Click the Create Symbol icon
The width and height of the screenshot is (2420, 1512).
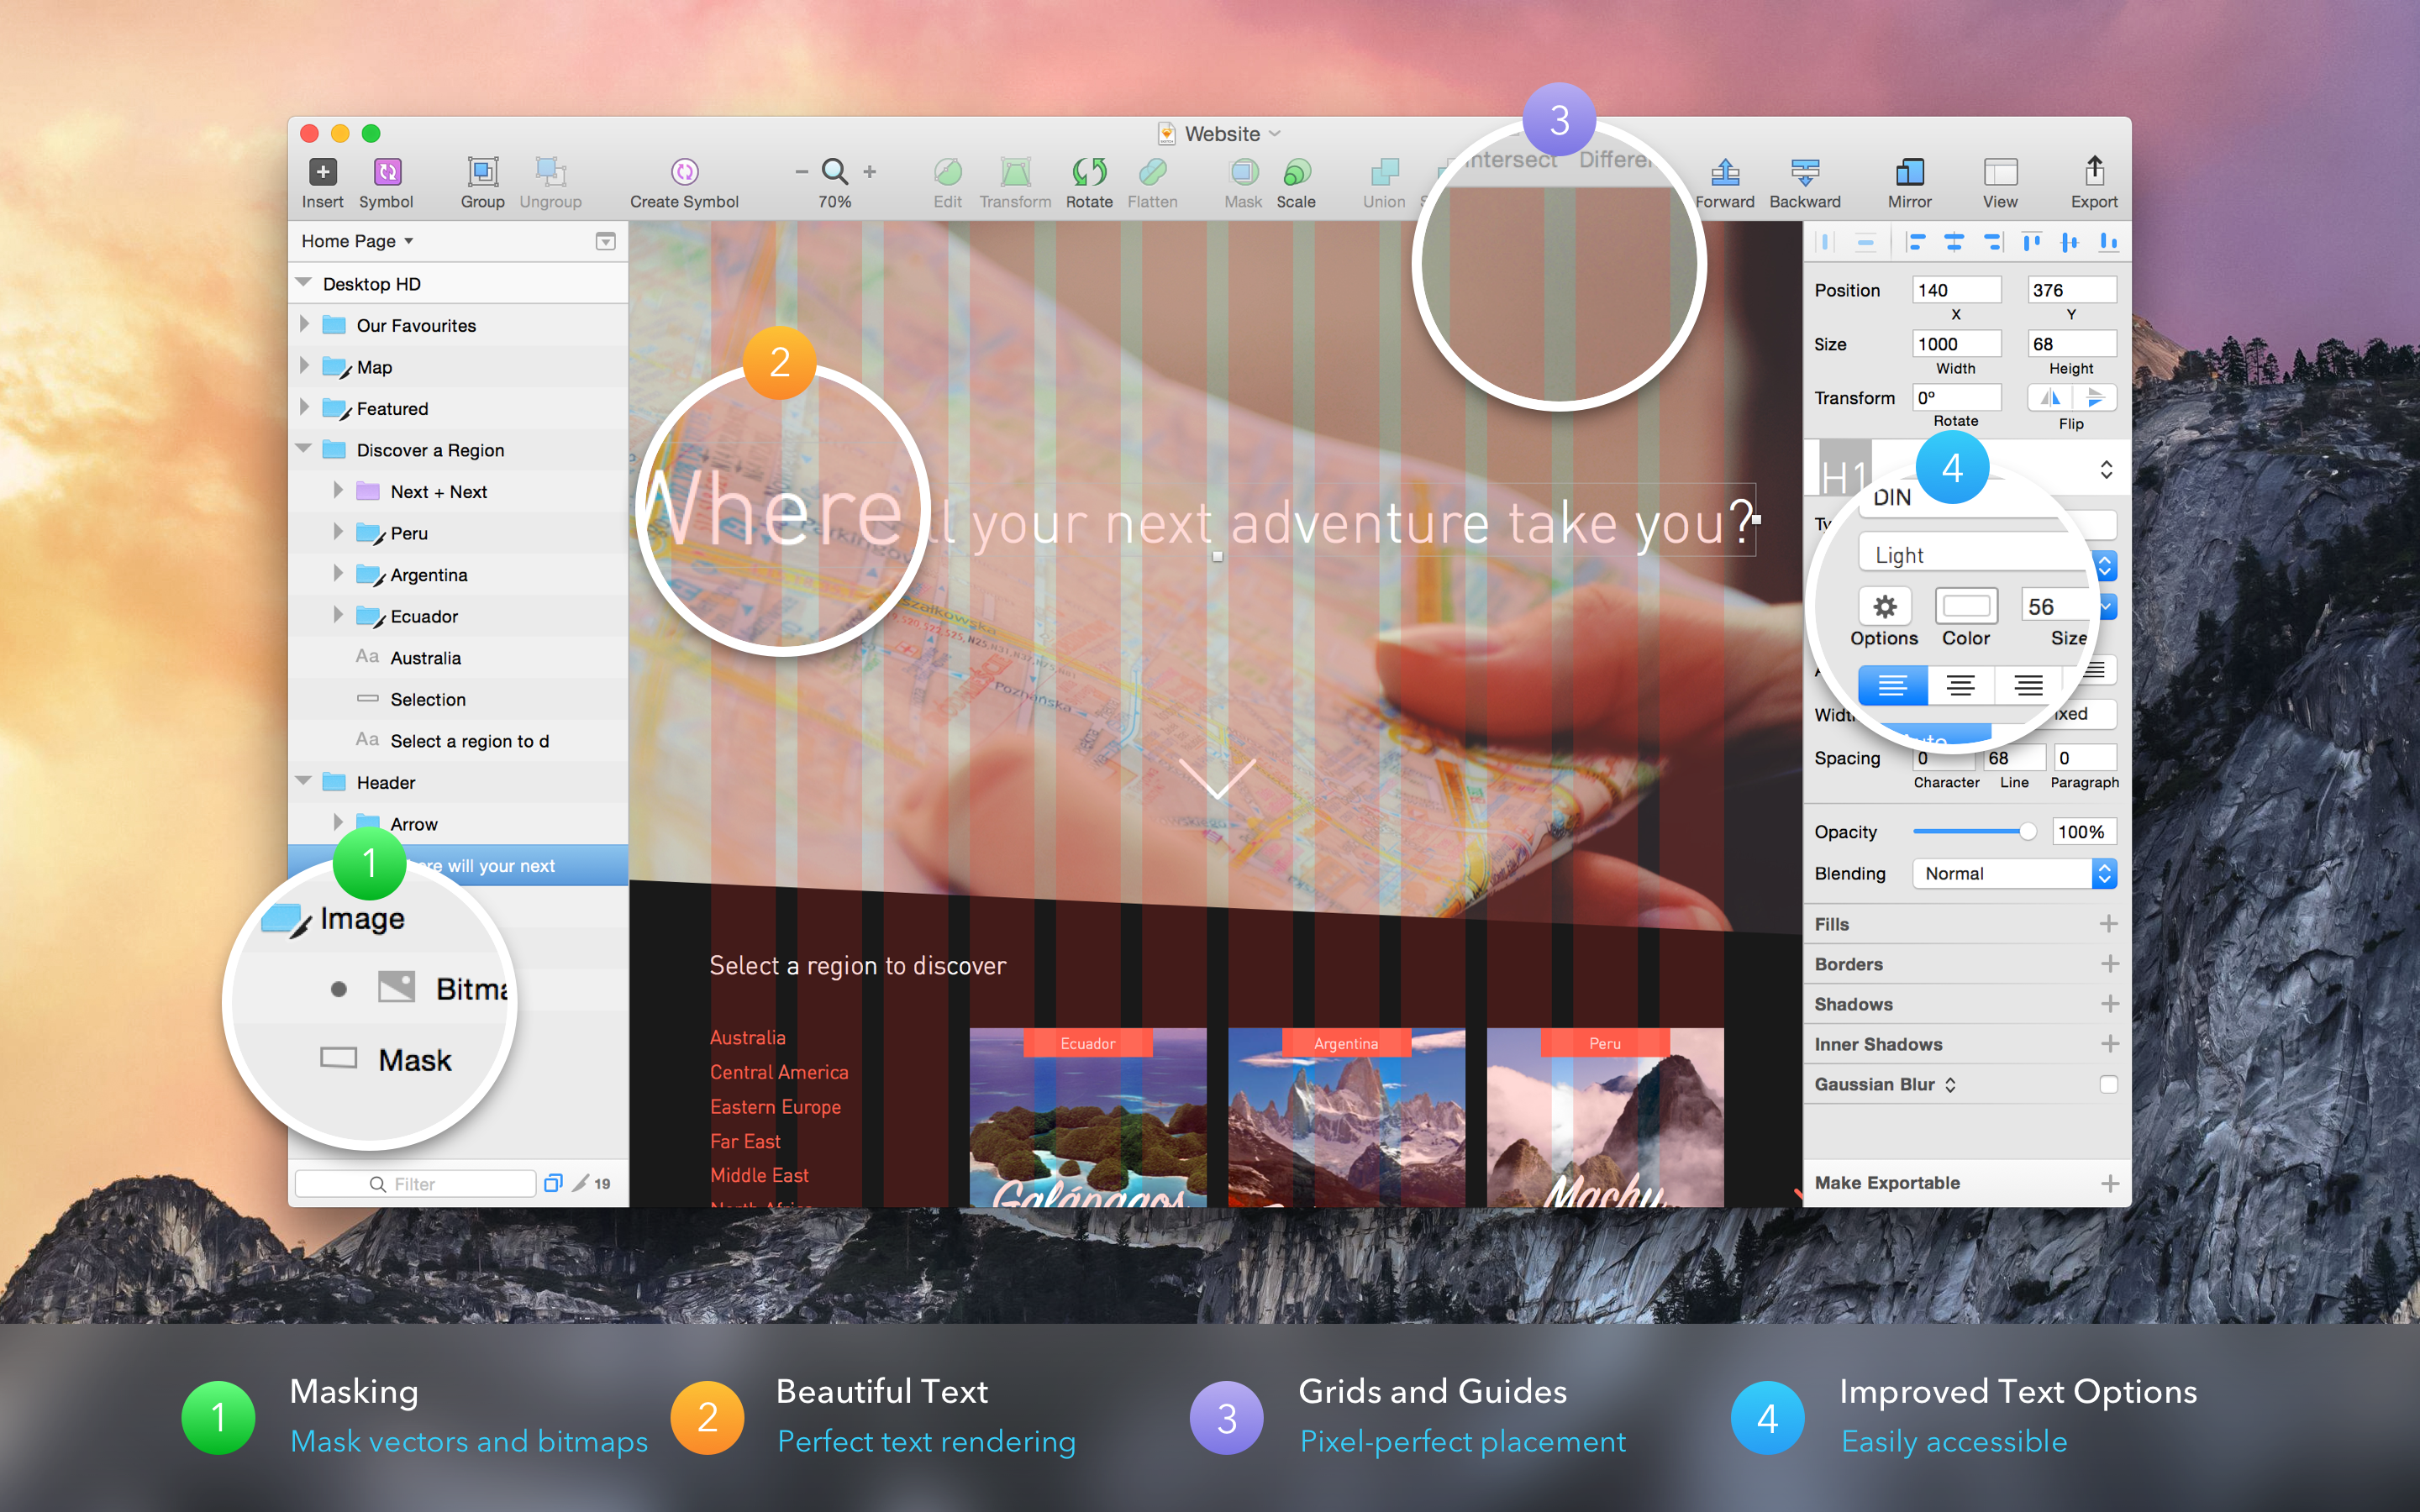pyautogui.click(x=684, y=172)
